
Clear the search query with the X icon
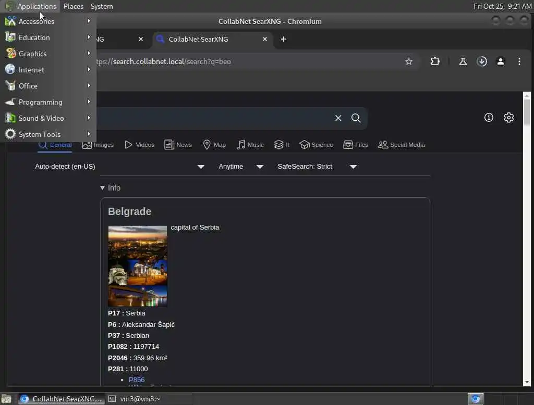click(338, 118)
